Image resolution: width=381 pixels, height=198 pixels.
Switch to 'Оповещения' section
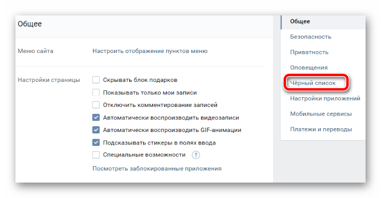click(309, 67)
